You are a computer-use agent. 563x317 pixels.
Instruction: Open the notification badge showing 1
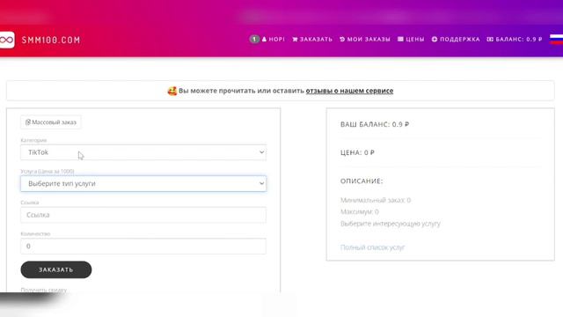click(254, 39)
